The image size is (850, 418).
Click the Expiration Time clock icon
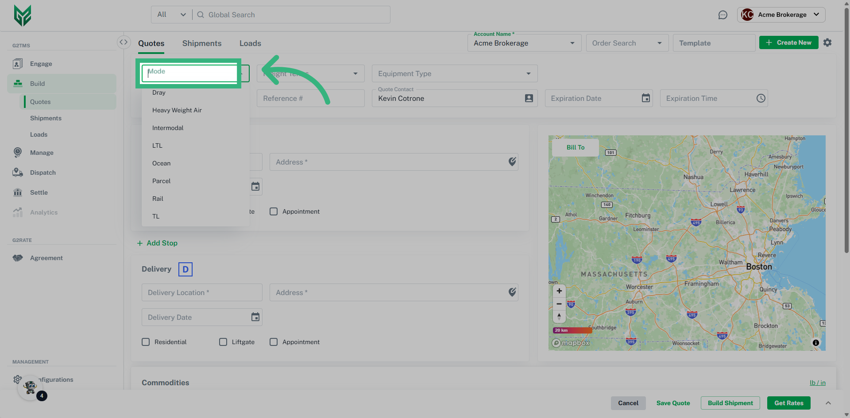[761, 98]
